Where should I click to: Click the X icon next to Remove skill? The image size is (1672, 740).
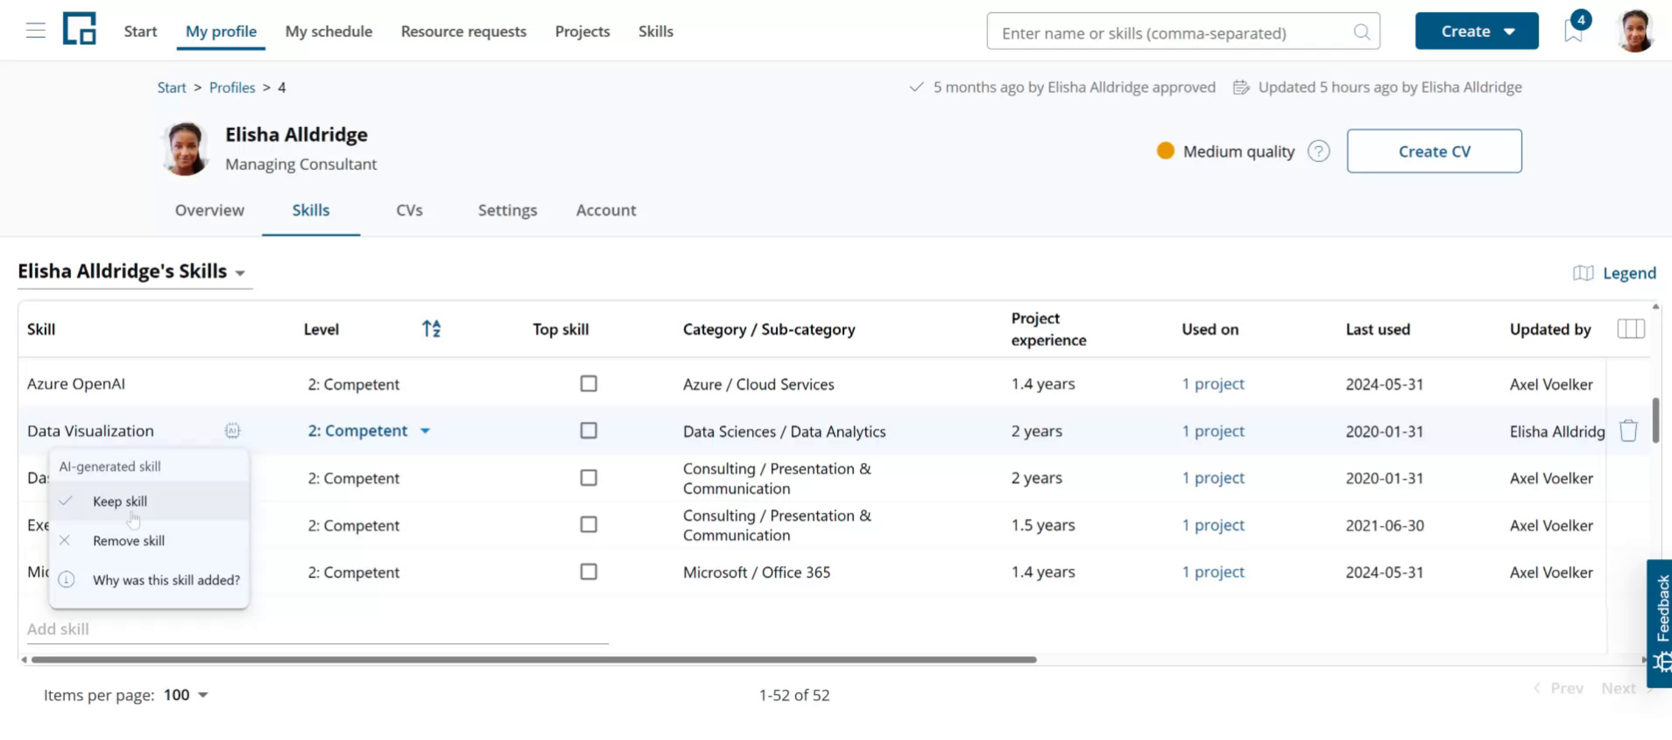pyautogui.click(x=64, y=539)
